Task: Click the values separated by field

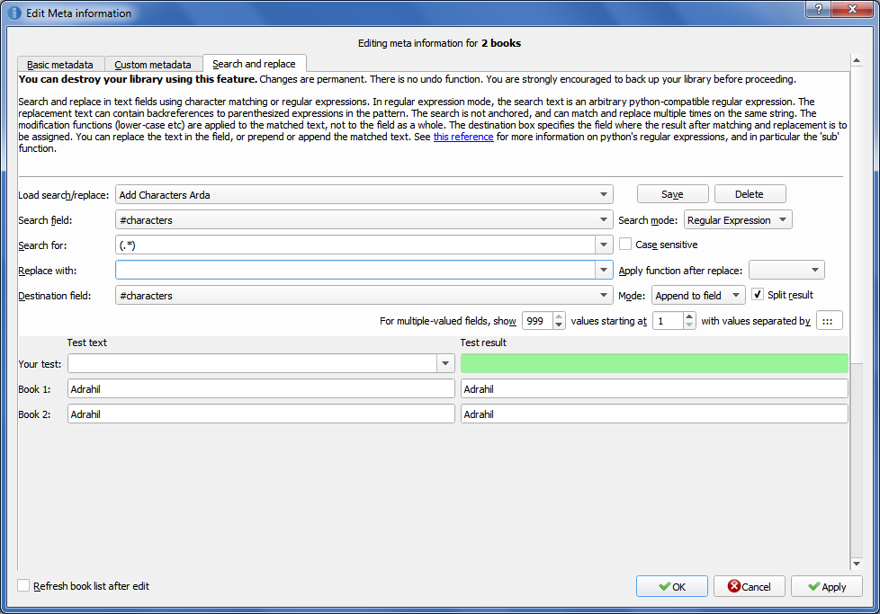Action: click(829, 321)
